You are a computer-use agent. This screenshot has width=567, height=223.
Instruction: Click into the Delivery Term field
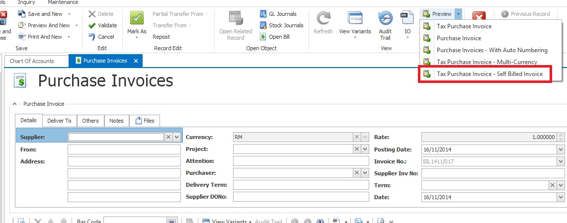(x=301, y=185)
